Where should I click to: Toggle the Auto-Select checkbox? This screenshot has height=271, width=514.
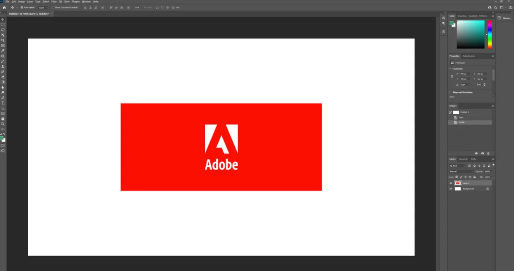point(21,8)
